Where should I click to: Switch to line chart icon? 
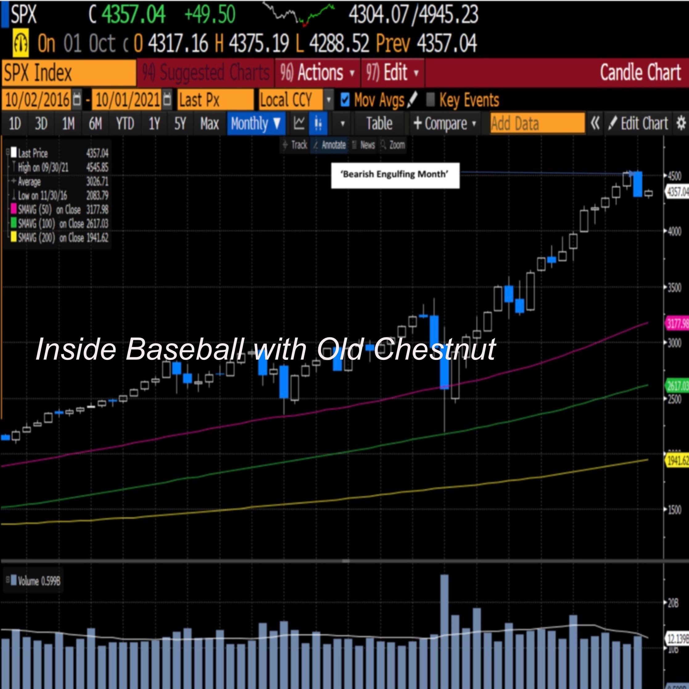(299, 123)
